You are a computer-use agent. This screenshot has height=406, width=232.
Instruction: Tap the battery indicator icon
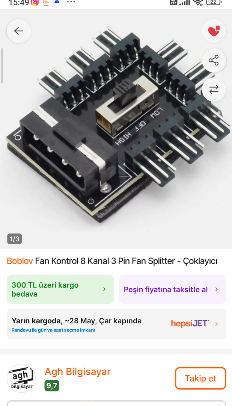coord(214,2)
